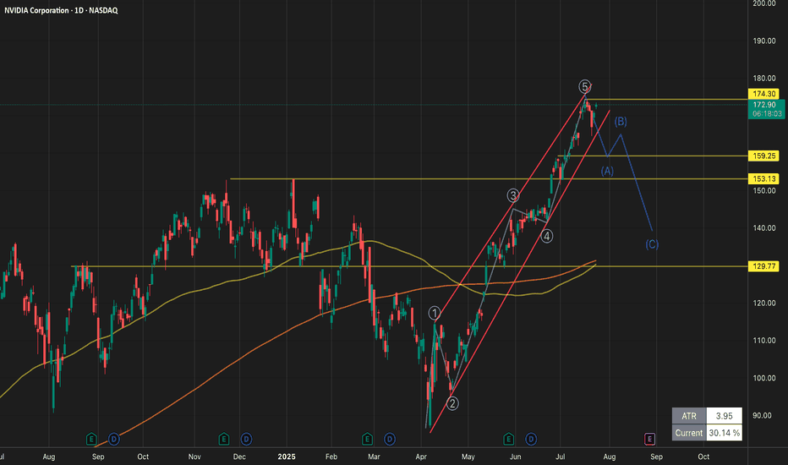Click 200.00 on the price axis
Viewport: 788px width, 465px height.
[763, 3]
